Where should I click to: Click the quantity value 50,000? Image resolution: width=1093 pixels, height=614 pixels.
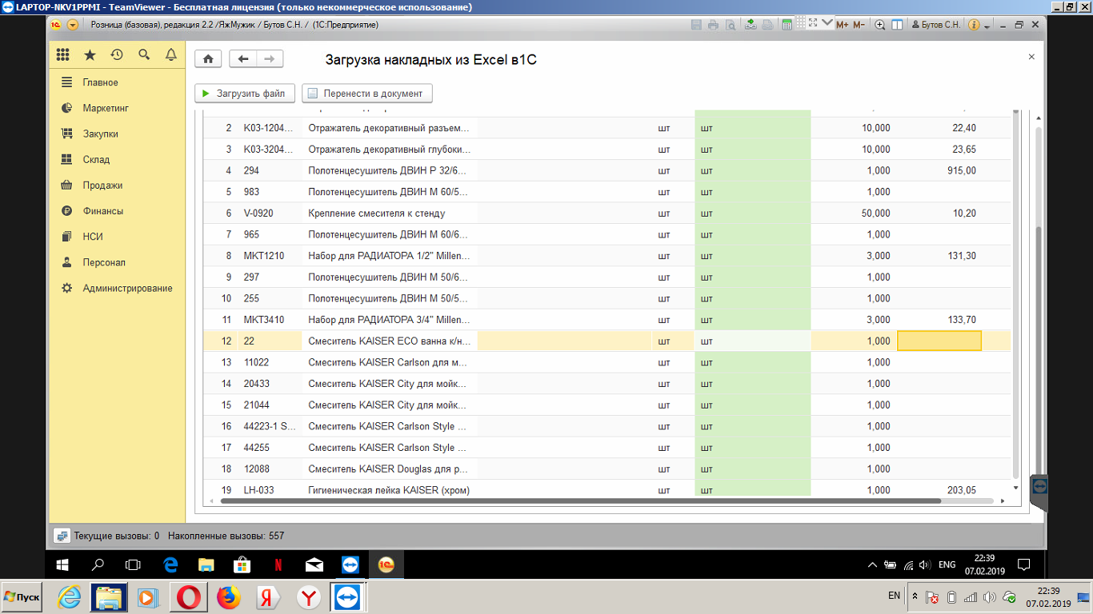point(875,213)
